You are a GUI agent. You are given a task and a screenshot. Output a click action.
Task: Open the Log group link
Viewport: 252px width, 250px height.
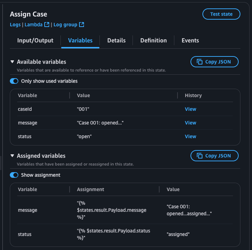(x=65, y=25)
